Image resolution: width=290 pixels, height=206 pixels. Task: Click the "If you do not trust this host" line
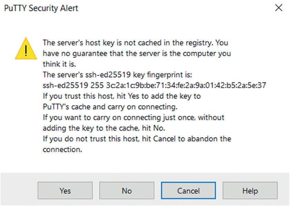pyautogui.click(x=137, y=139)
